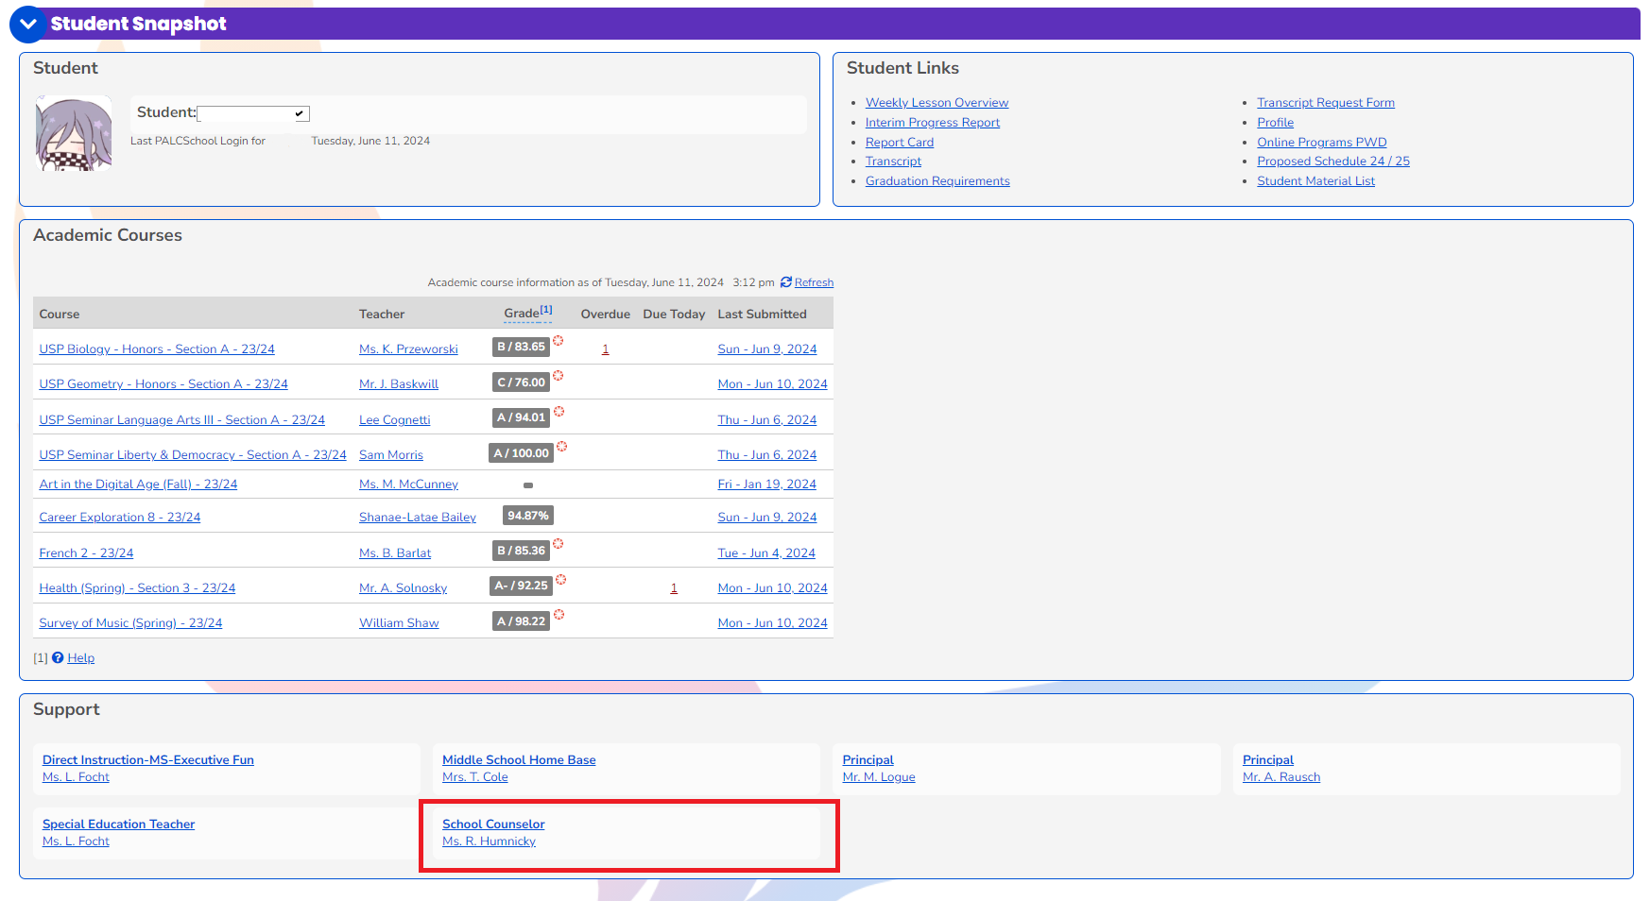Refresh academic course information with the refresh icon
The image size is (1650, 901).
tap(786, 281)
